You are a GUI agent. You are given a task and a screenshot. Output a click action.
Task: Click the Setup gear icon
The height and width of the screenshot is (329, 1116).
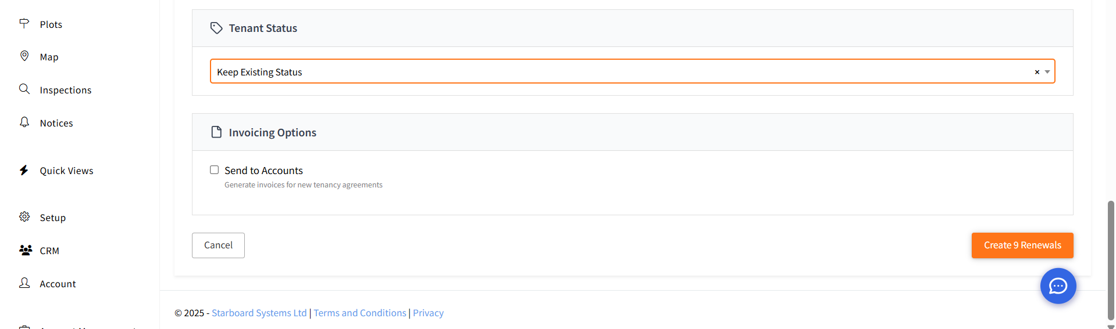pos(24,216)
